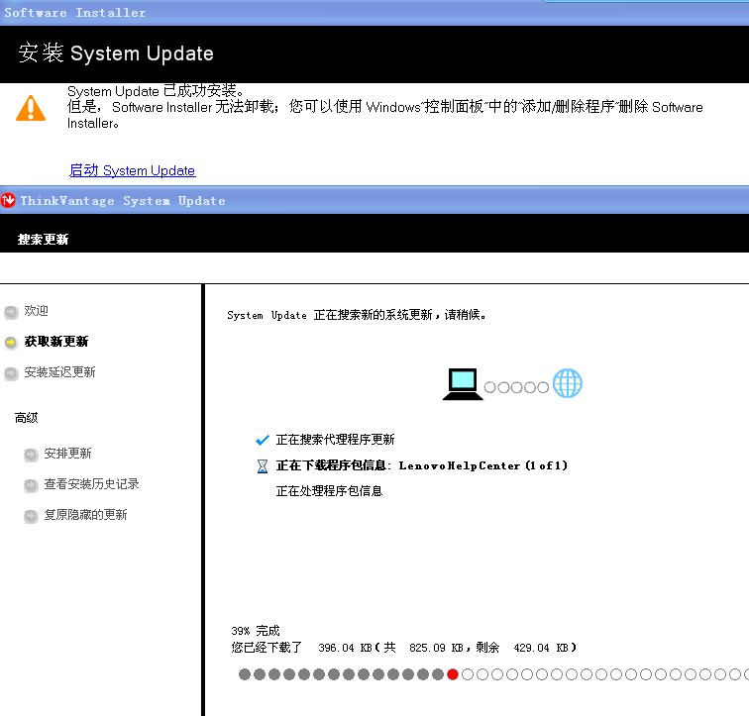Open 安装延迟更新 in the sidebar

tap(59, 371)
